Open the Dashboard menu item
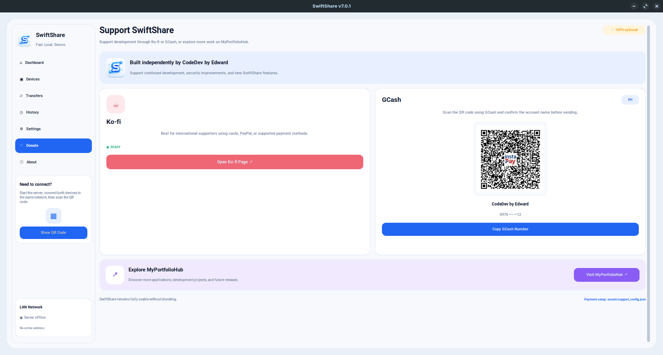 tap(54, 63)
